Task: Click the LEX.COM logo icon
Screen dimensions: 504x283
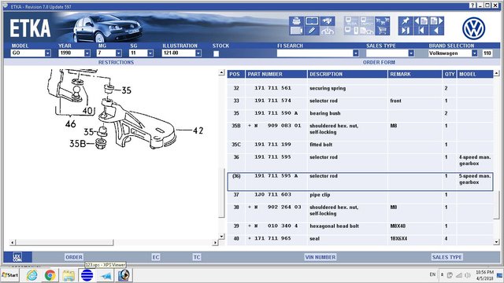Action: pos(17,257)
